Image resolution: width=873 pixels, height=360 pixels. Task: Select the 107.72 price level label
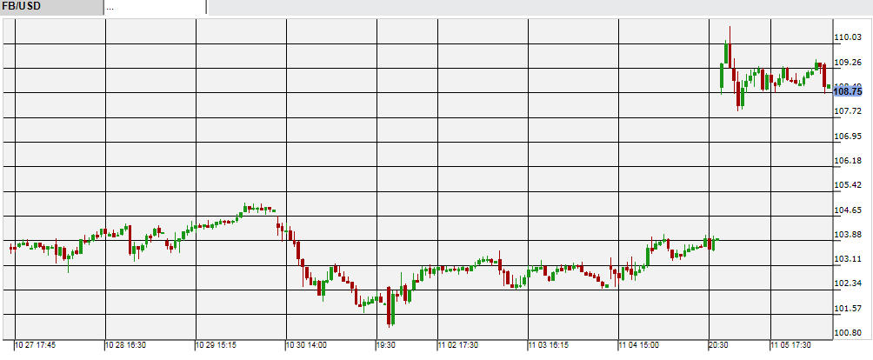[x=848, y=111]
